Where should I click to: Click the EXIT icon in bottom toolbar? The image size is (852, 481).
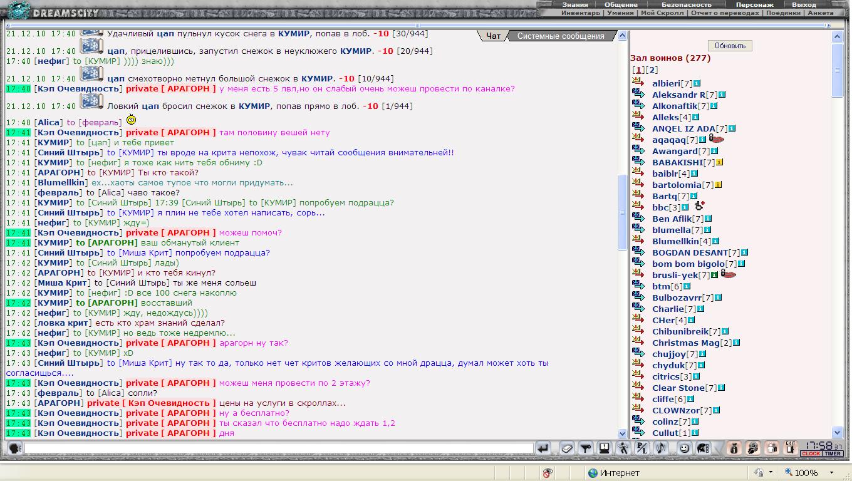[791, 448]
